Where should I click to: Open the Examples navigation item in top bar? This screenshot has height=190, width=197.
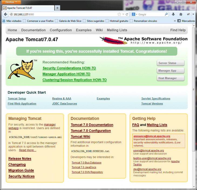point(84,30)
